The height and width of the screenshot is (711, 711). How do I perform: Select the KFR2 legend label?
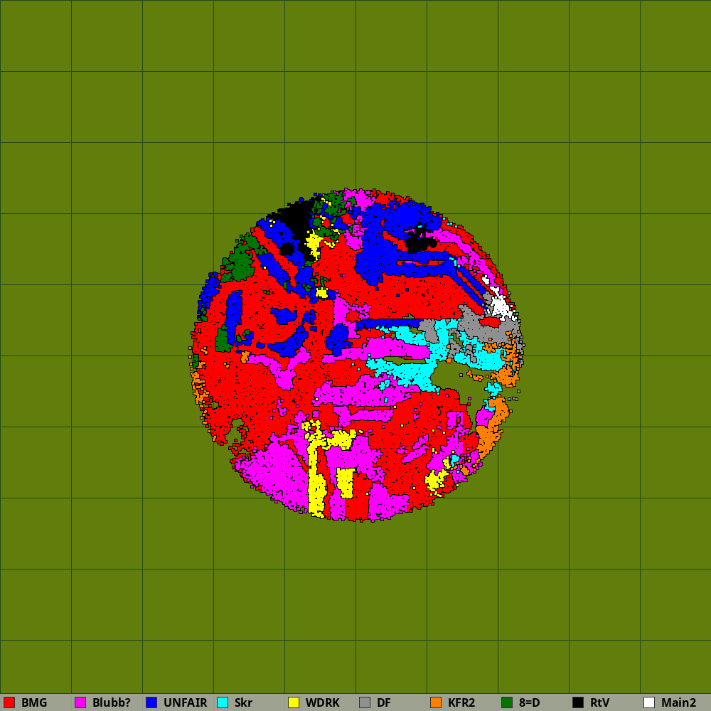click(461, 702)
